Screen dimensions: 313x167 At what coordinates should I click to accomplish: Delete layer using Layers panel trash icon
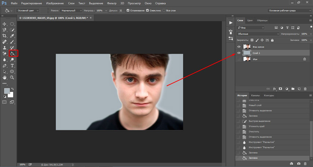(x=305, y=89)
